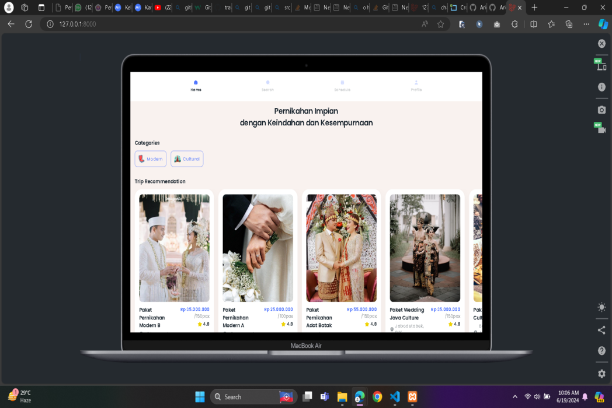Select the Modern category chip
The height and width of the screenshot is (408, 612).
151,159
